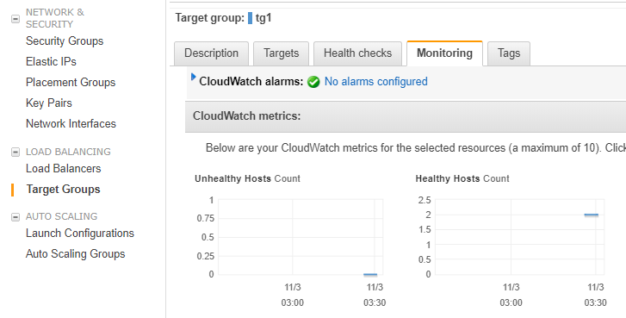
Task: Open Launch Configurations page
Action: pyautogui.click(x=80, y=234)
